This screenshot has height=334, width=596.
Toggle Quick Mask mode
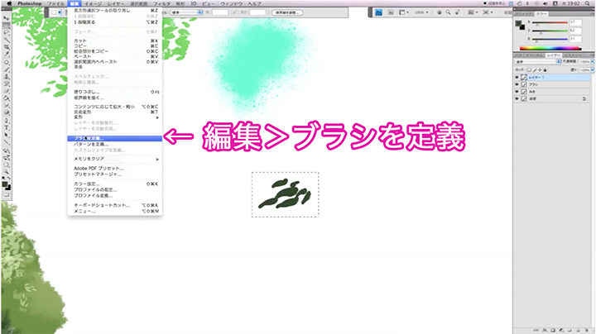[7, 195]
